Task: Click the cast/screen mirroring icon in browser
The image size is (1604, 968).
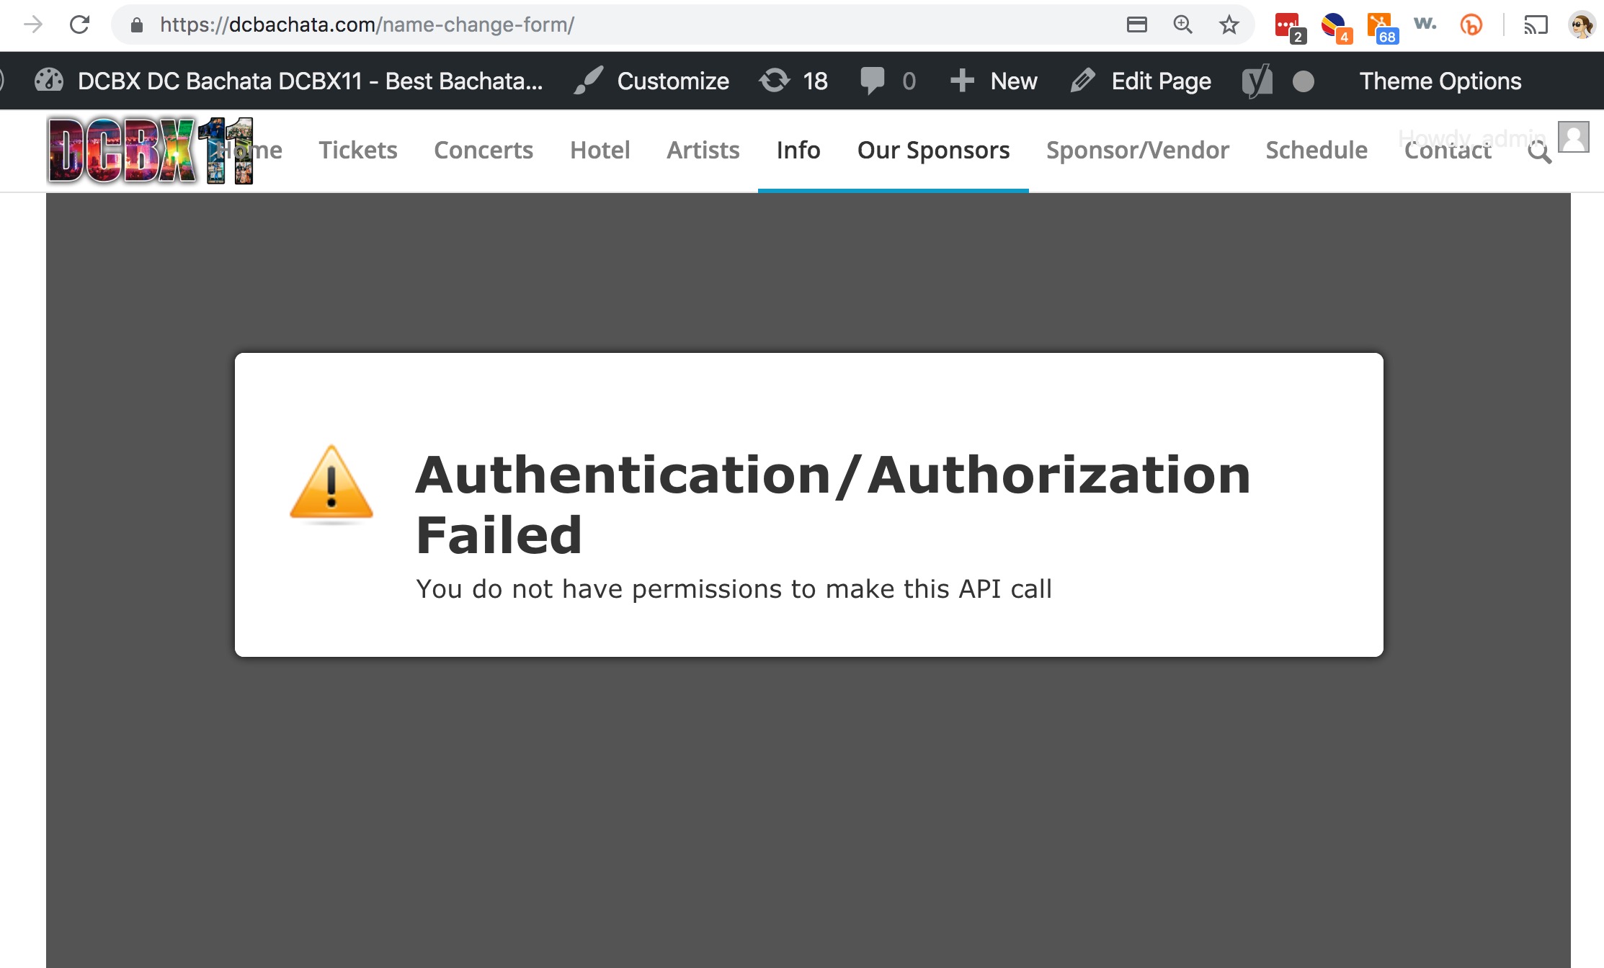Action: [1536, 23]
